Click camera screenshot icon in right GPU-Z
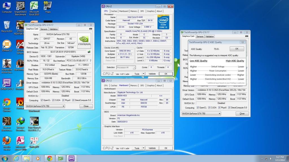The image size is (289, 162). 247,36
